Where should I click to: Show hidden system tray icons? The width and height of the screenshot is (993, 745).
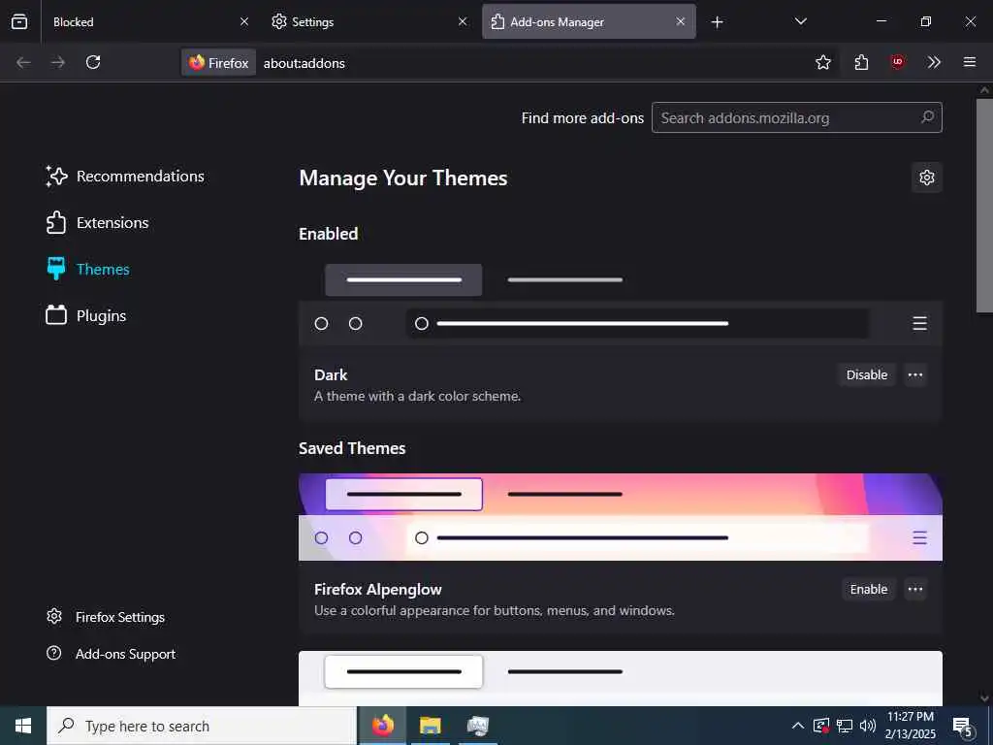[798, 726]
